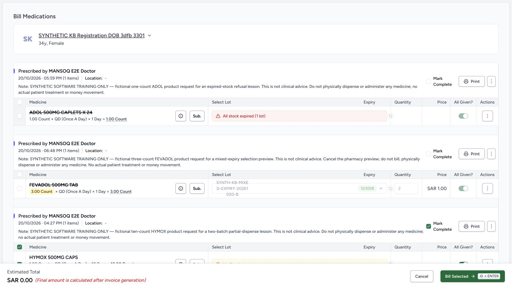
Task: Click expired stock warning for ADOL
Action: 299,116
